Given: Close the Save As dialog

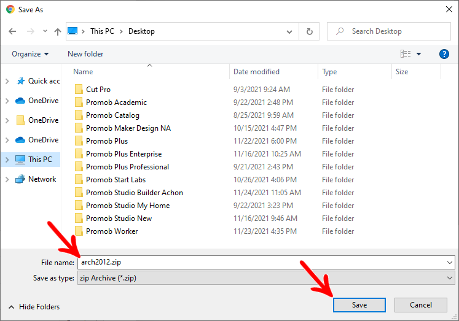Looking at the screenshot, I should click(x=449, y=9).
